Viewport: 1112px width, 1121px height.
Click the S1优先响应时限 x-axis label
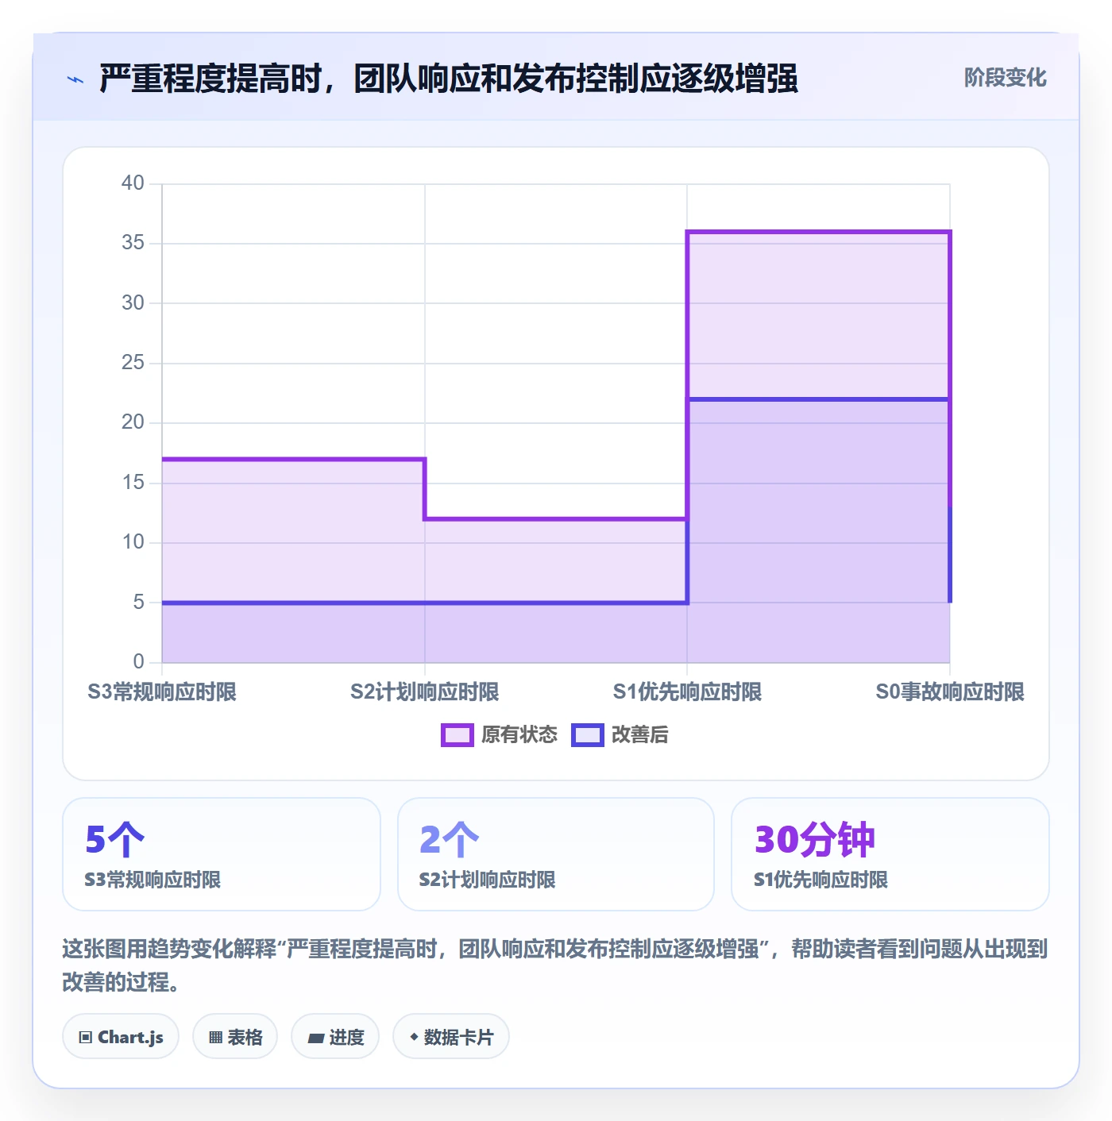coord(687,692)
